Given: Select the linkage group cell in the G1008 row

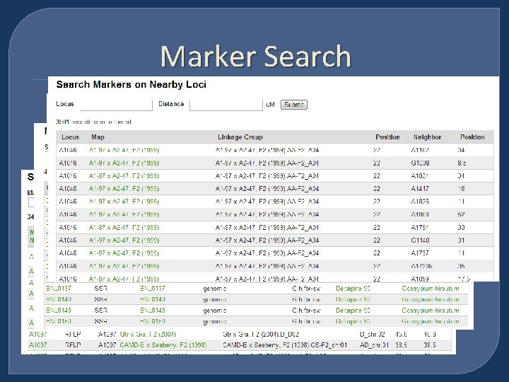Looking at the screenshot, I should click(267, 163).
